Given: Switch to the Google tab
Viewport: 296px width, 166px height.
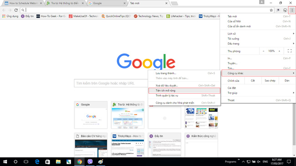Looking at the screenshot, I should pos(107,3).
